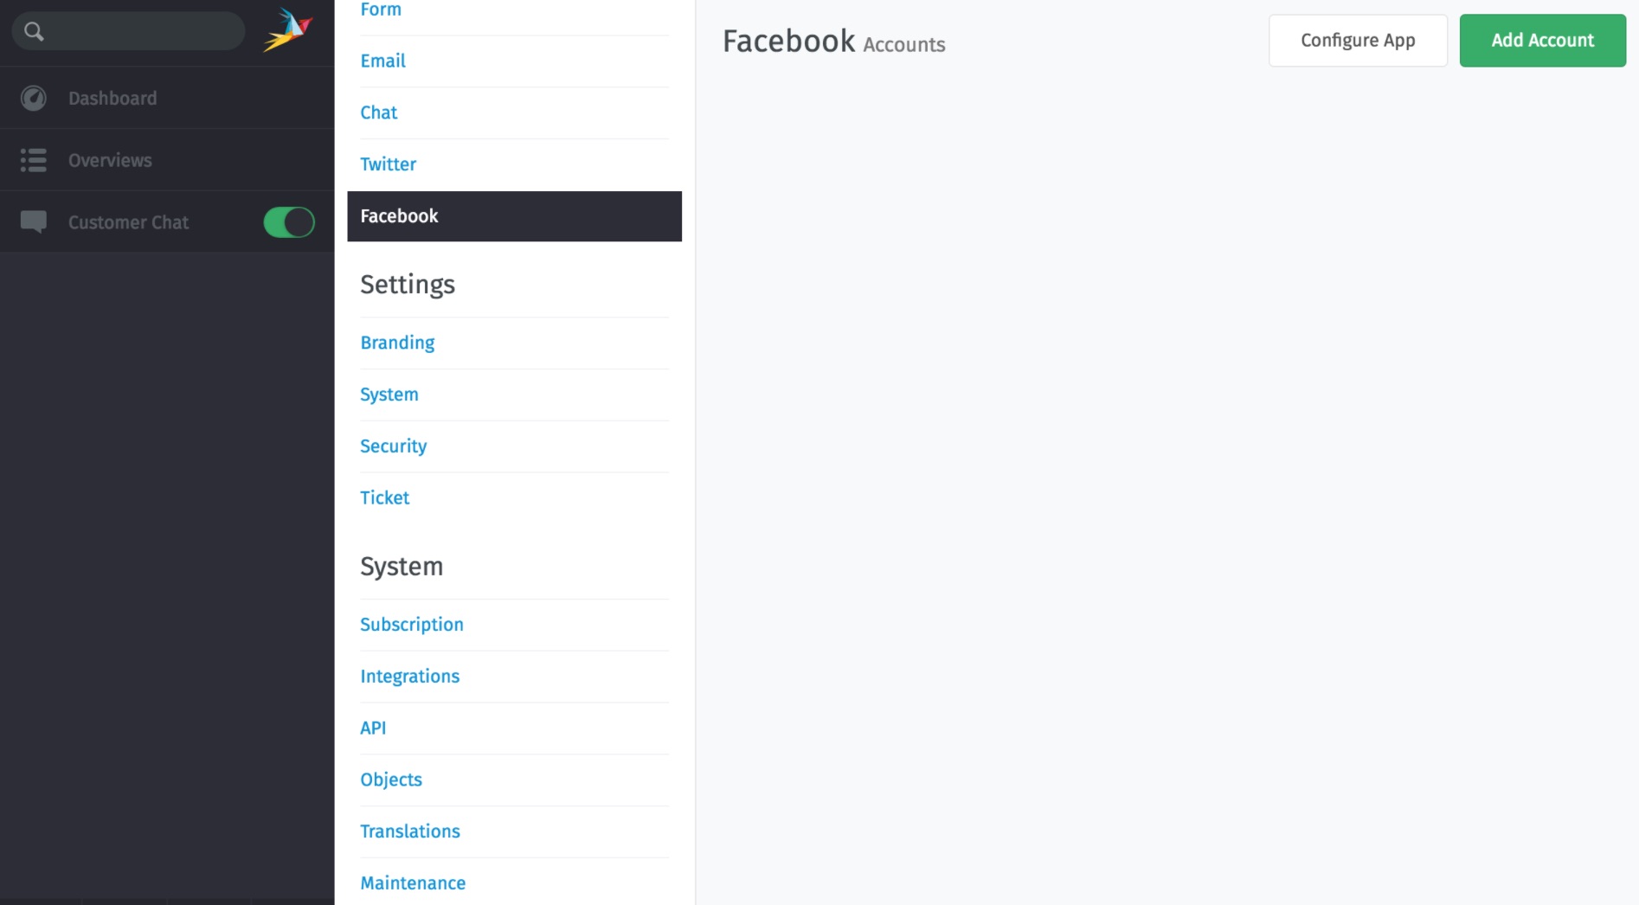Click the green Add Account button
The image size is (1639, 905).
pos(1543,41)
